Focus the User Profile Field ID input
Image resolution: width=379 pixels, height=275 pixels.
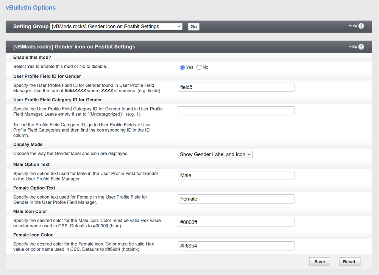pyautogui.click(x=236, y=87)
